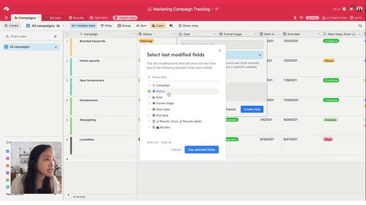Viewport: 366px width, 205px height.
Task: Click the Import data button
Action: pos(125,18)
